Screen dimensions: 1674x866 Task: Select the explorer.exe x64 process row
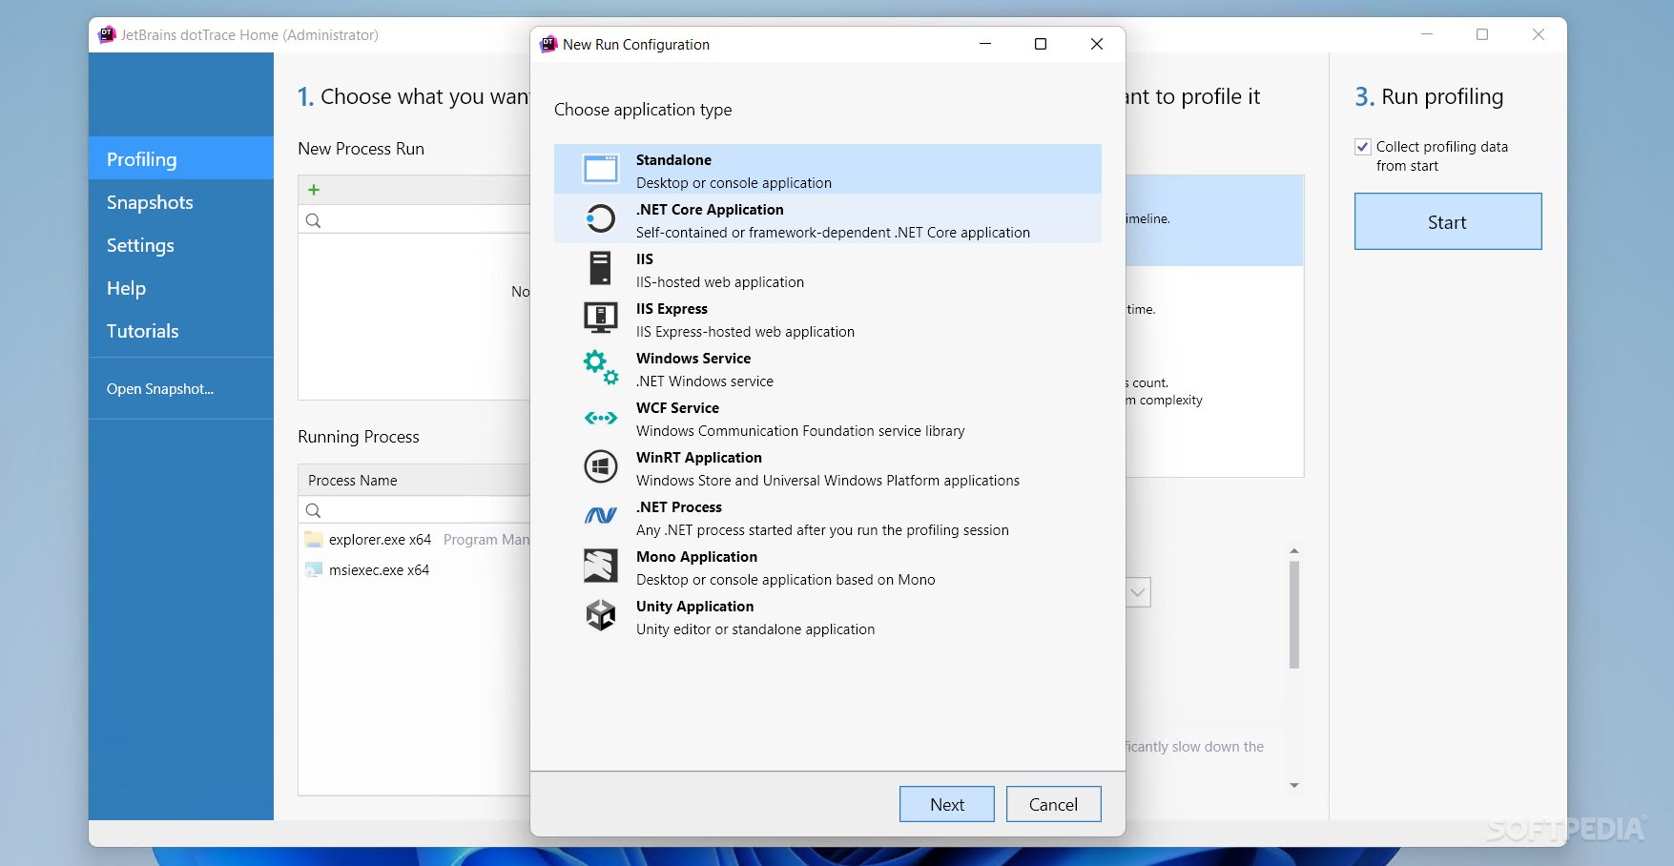click(x=415, y=540)
